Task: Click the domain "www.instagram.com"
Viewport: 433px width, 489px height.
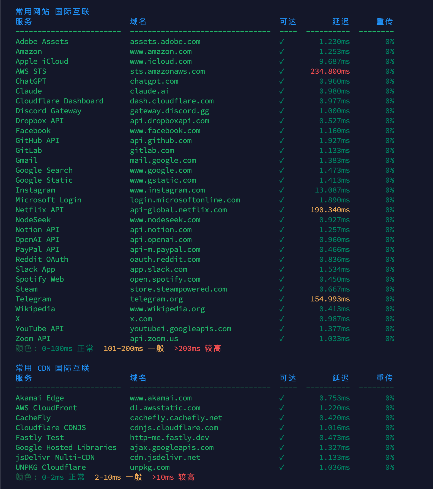Action: click(x=167, y=190)
